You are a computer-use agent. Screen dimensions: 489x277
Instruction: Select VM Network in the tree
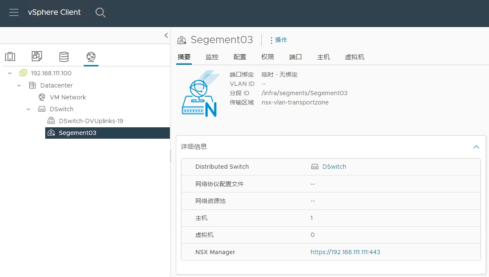click(x=68, y=97)
